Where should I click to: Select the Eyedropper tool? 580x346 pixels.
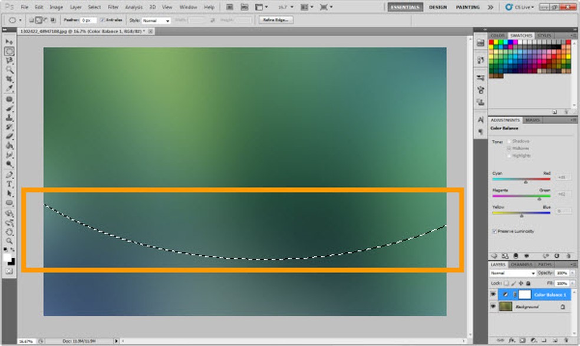(9, 88)
